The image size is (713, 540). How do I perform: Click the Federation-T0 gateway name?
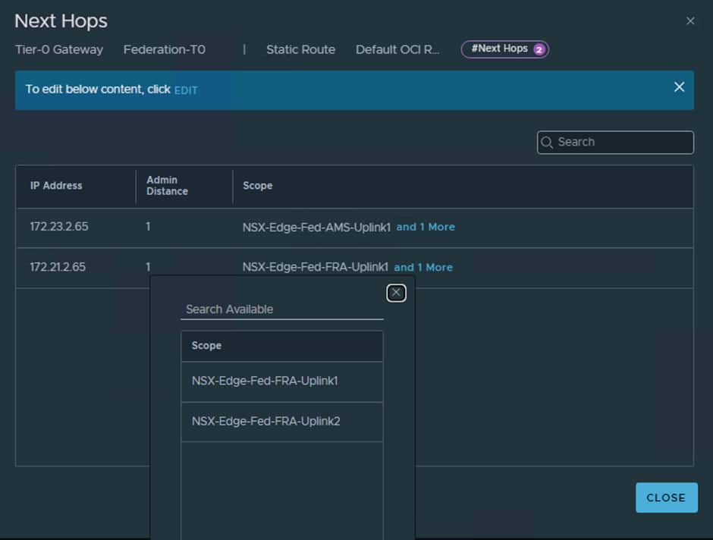(x=164, y=49)
